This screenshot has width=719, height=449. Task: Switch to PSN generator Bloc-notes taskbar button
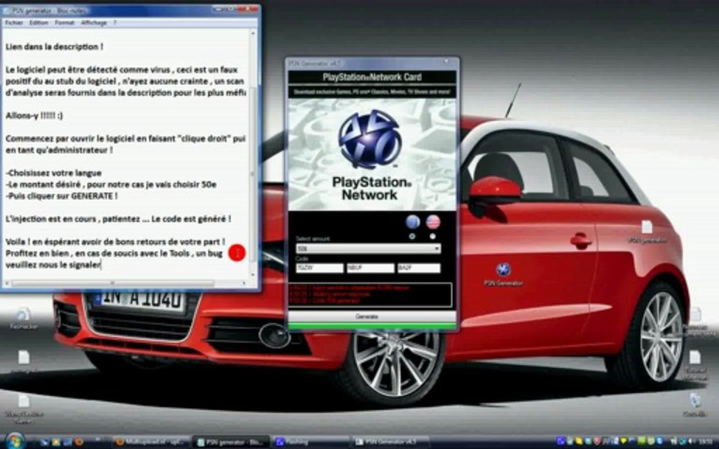point(231,442)
